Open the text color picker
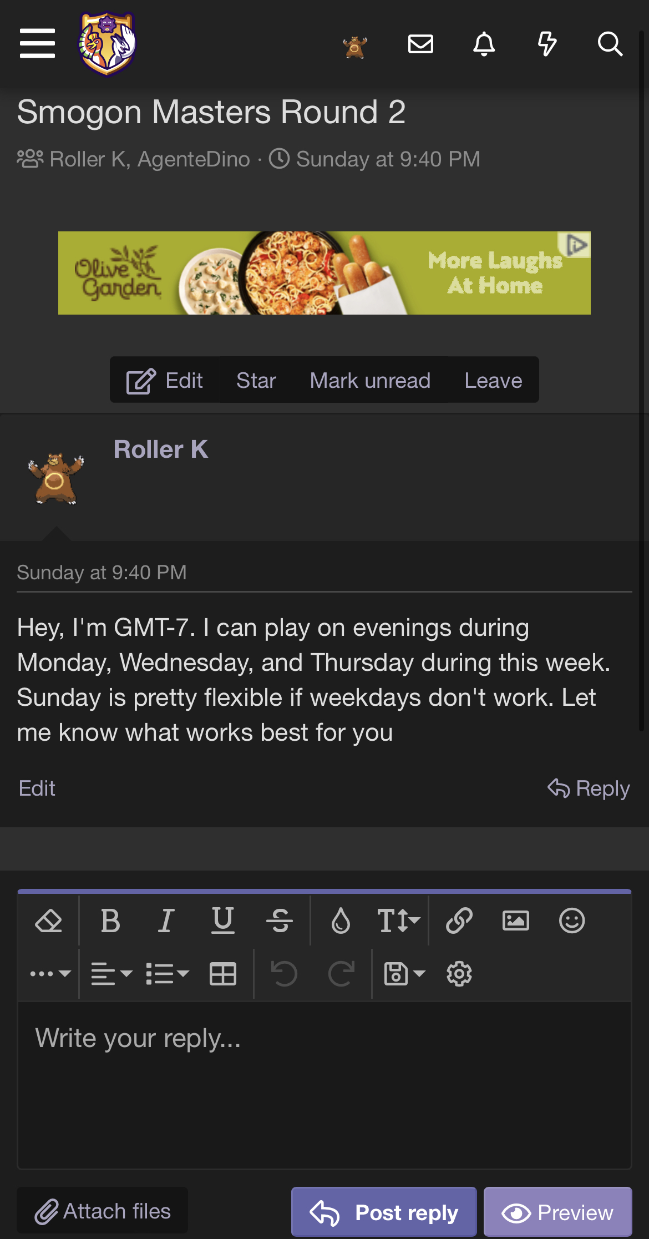Screen dimensions: 649x1239 point(341,921)
